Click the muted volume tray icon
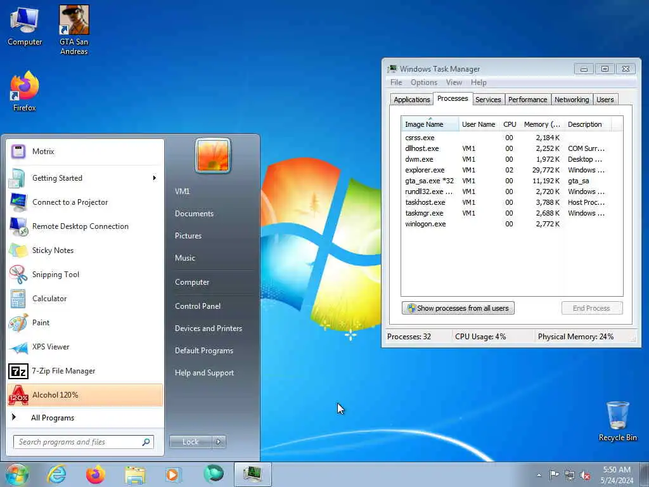 [x=585, y=476]
